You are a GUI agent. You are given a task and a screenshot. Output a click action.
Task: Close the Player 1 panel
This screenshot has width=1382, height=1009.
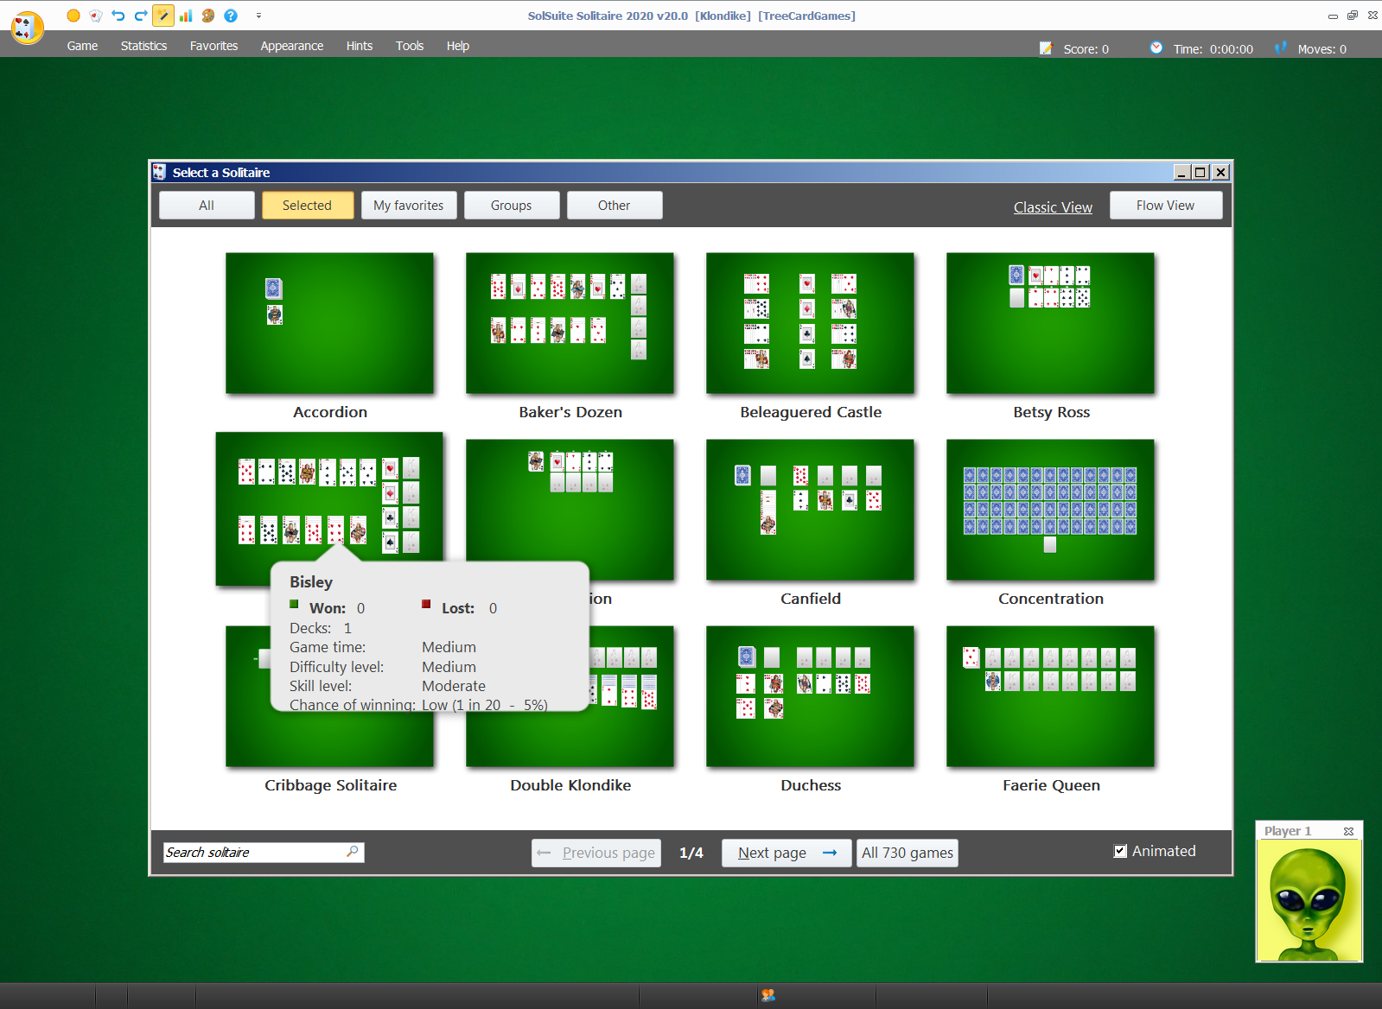coord(1348,831)
